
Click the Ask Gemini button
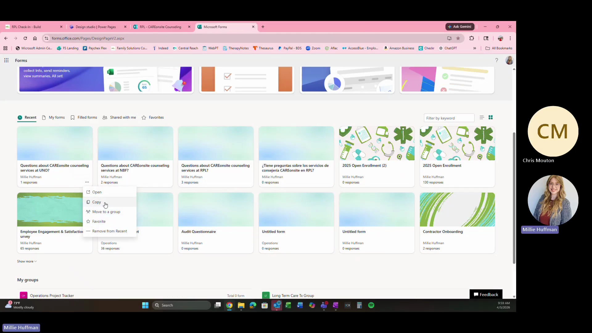point(460,27)
